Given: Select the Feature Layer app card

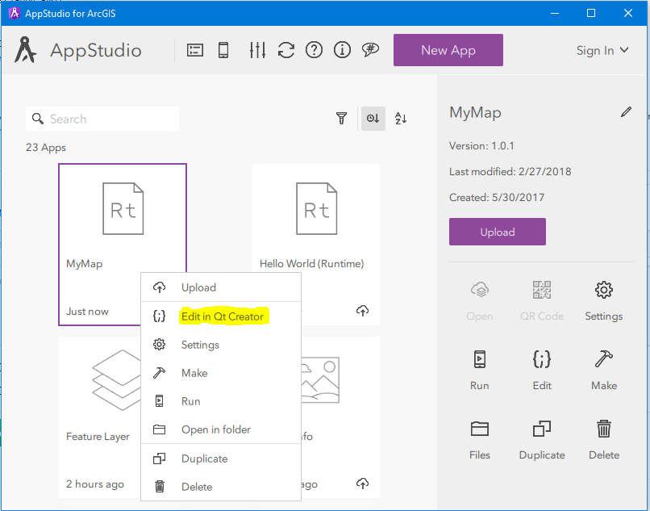Looking at the screenshot, I should tap(99, 417).
